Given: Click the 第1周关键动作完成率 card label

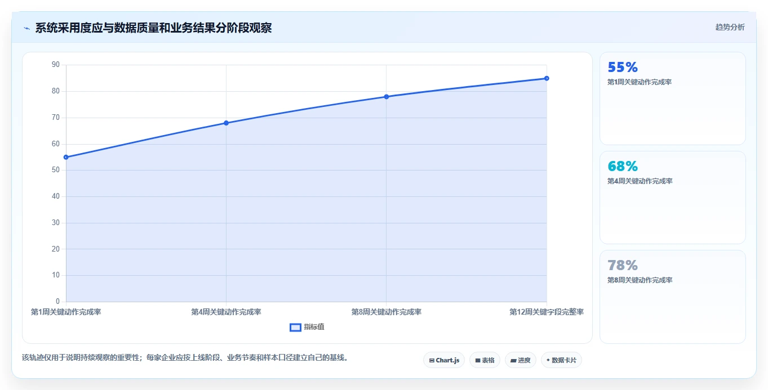Looking at the screenshot, I should (640, 82).
